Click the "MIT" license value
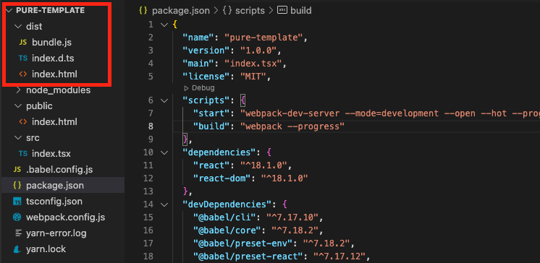The height and width of the screenshot is (263, 540). click(x=253, y=77)
